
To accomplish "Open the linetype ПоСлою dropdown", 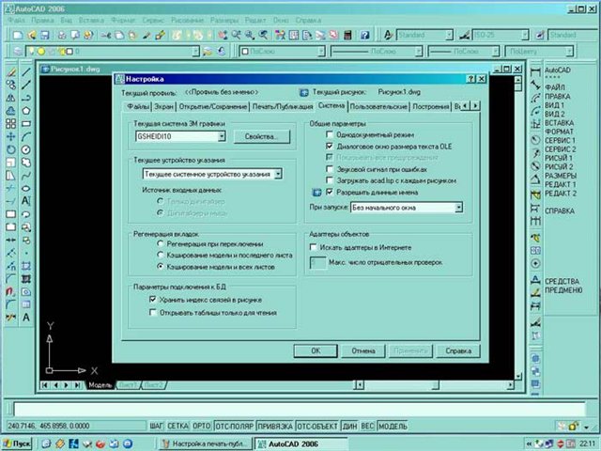I will pos(419,51).
